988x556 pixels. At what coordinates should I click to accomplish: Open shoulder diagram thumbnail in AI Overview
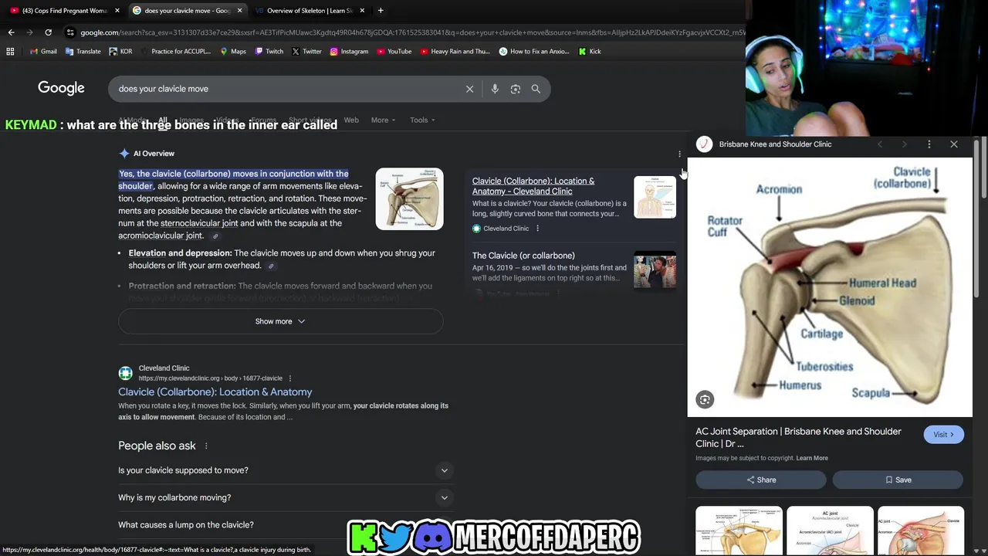coord(409,199)
